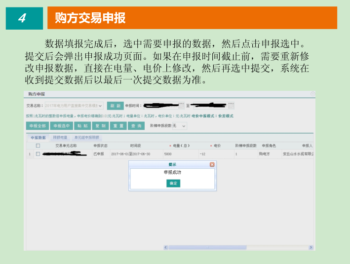Open the 交易名称 dropdown
The width and height of the screenshot is (350, 264).
100,106
